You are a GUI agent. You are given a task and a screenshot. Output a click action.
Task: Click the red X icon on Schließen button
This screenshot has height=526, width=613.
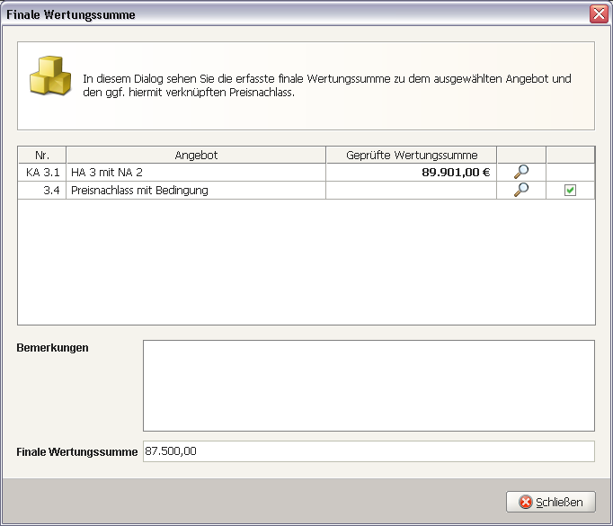[x=525, y=502]
